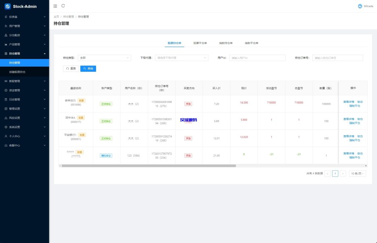Open the 持仓类型 dropdown
This screenshot has width=377, height=243.
pos(104,58)
